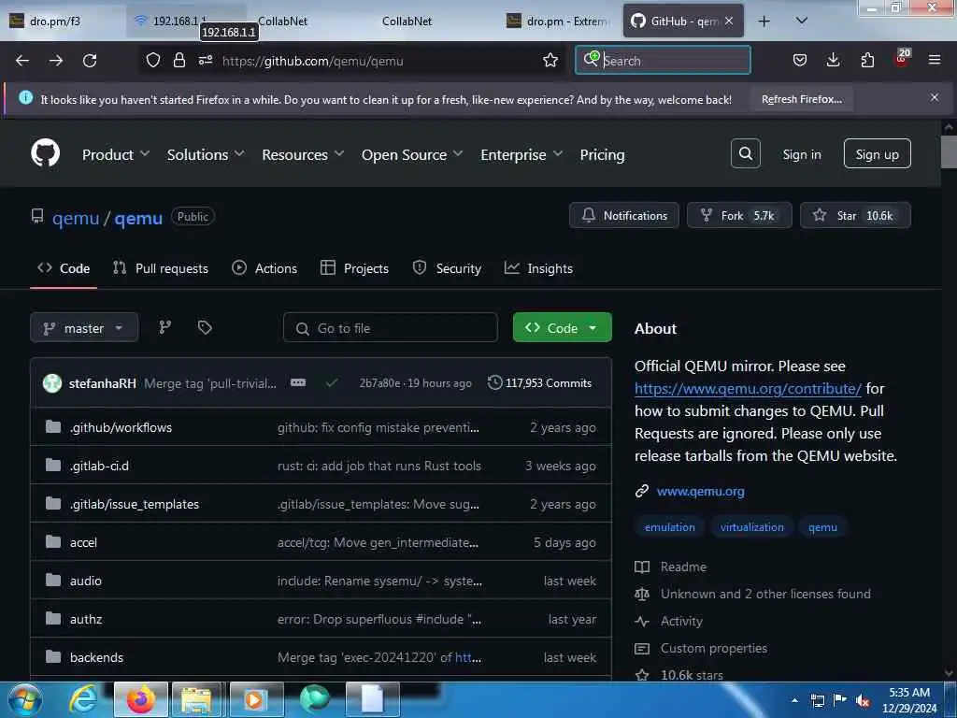Expand the Open Source menu
Image resolution: width=957 pixels, height=718 pixels.
[412, 154]
